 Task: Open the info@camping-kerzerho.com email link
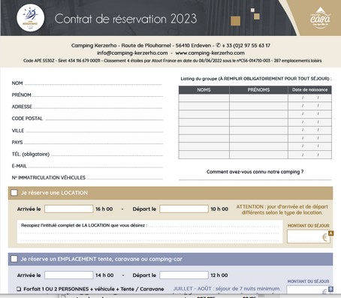[132, 53]
